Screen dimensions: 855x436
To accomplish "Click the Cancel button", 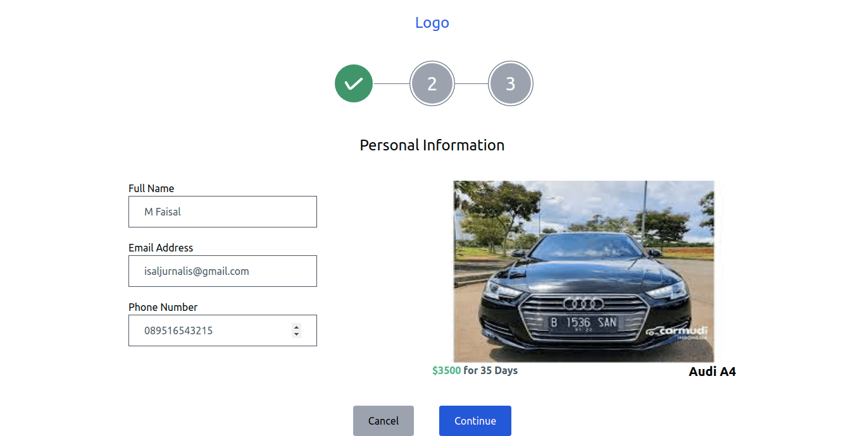I will [384, 421].
